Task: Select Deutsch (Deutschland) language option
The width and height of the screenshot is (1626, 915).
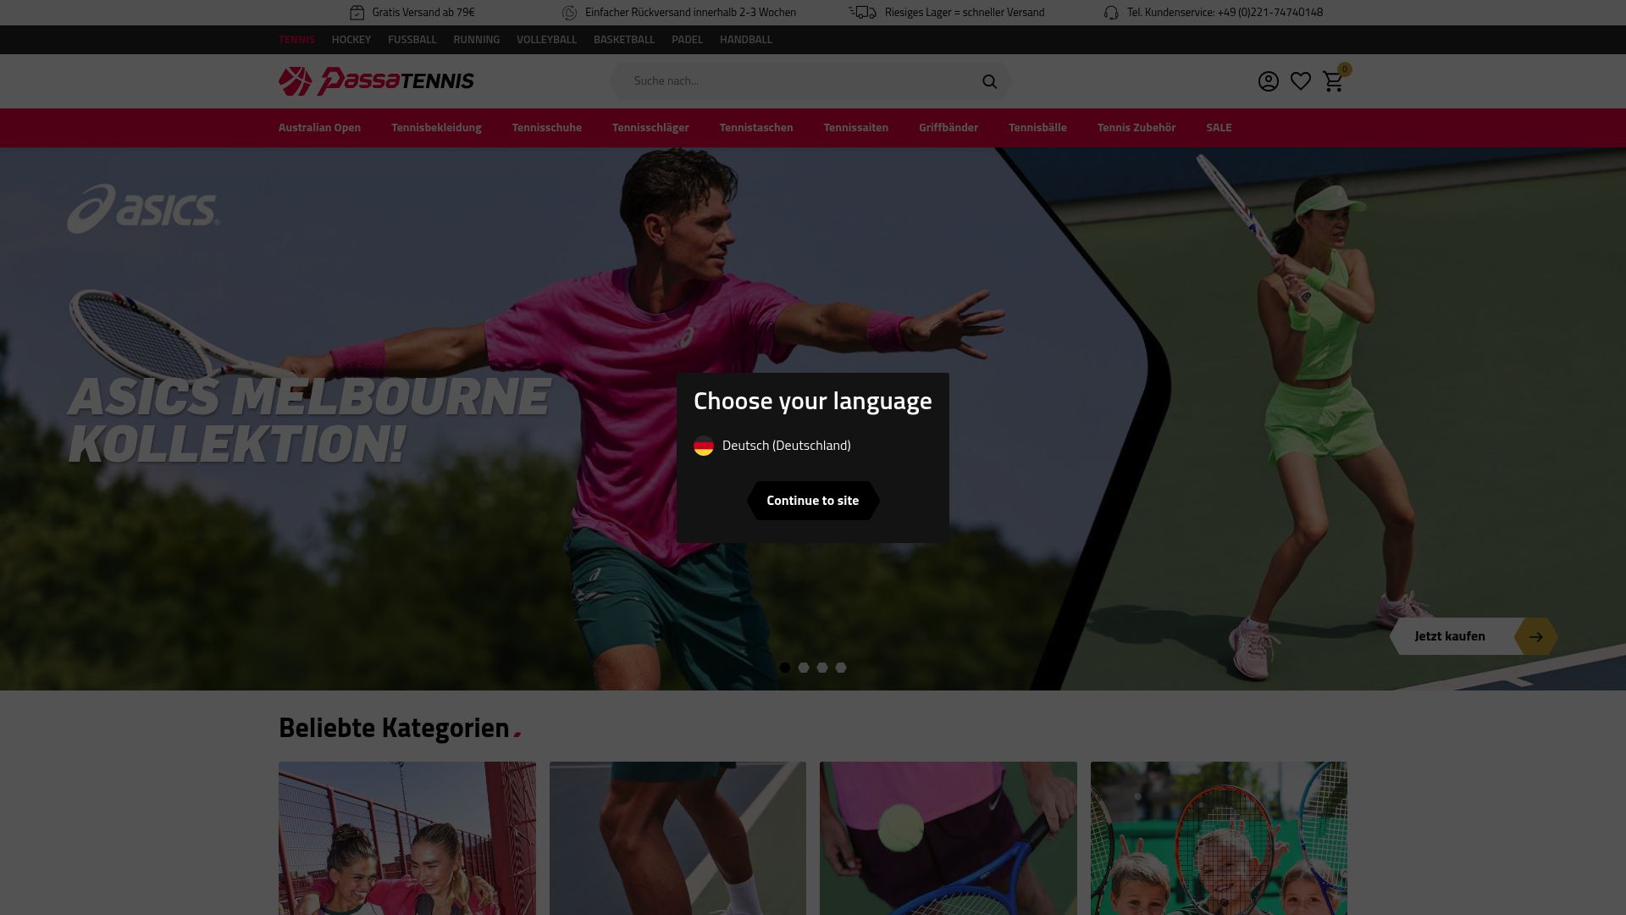Action: (772, 446)
